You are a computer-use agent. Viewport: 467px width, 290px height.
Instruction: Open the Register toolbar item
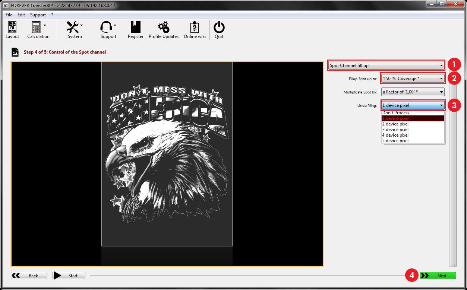(136, 29)
